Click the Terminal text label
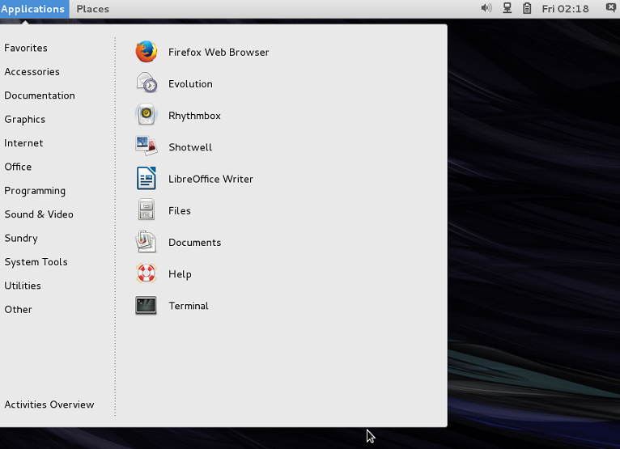 click(189, 306)
